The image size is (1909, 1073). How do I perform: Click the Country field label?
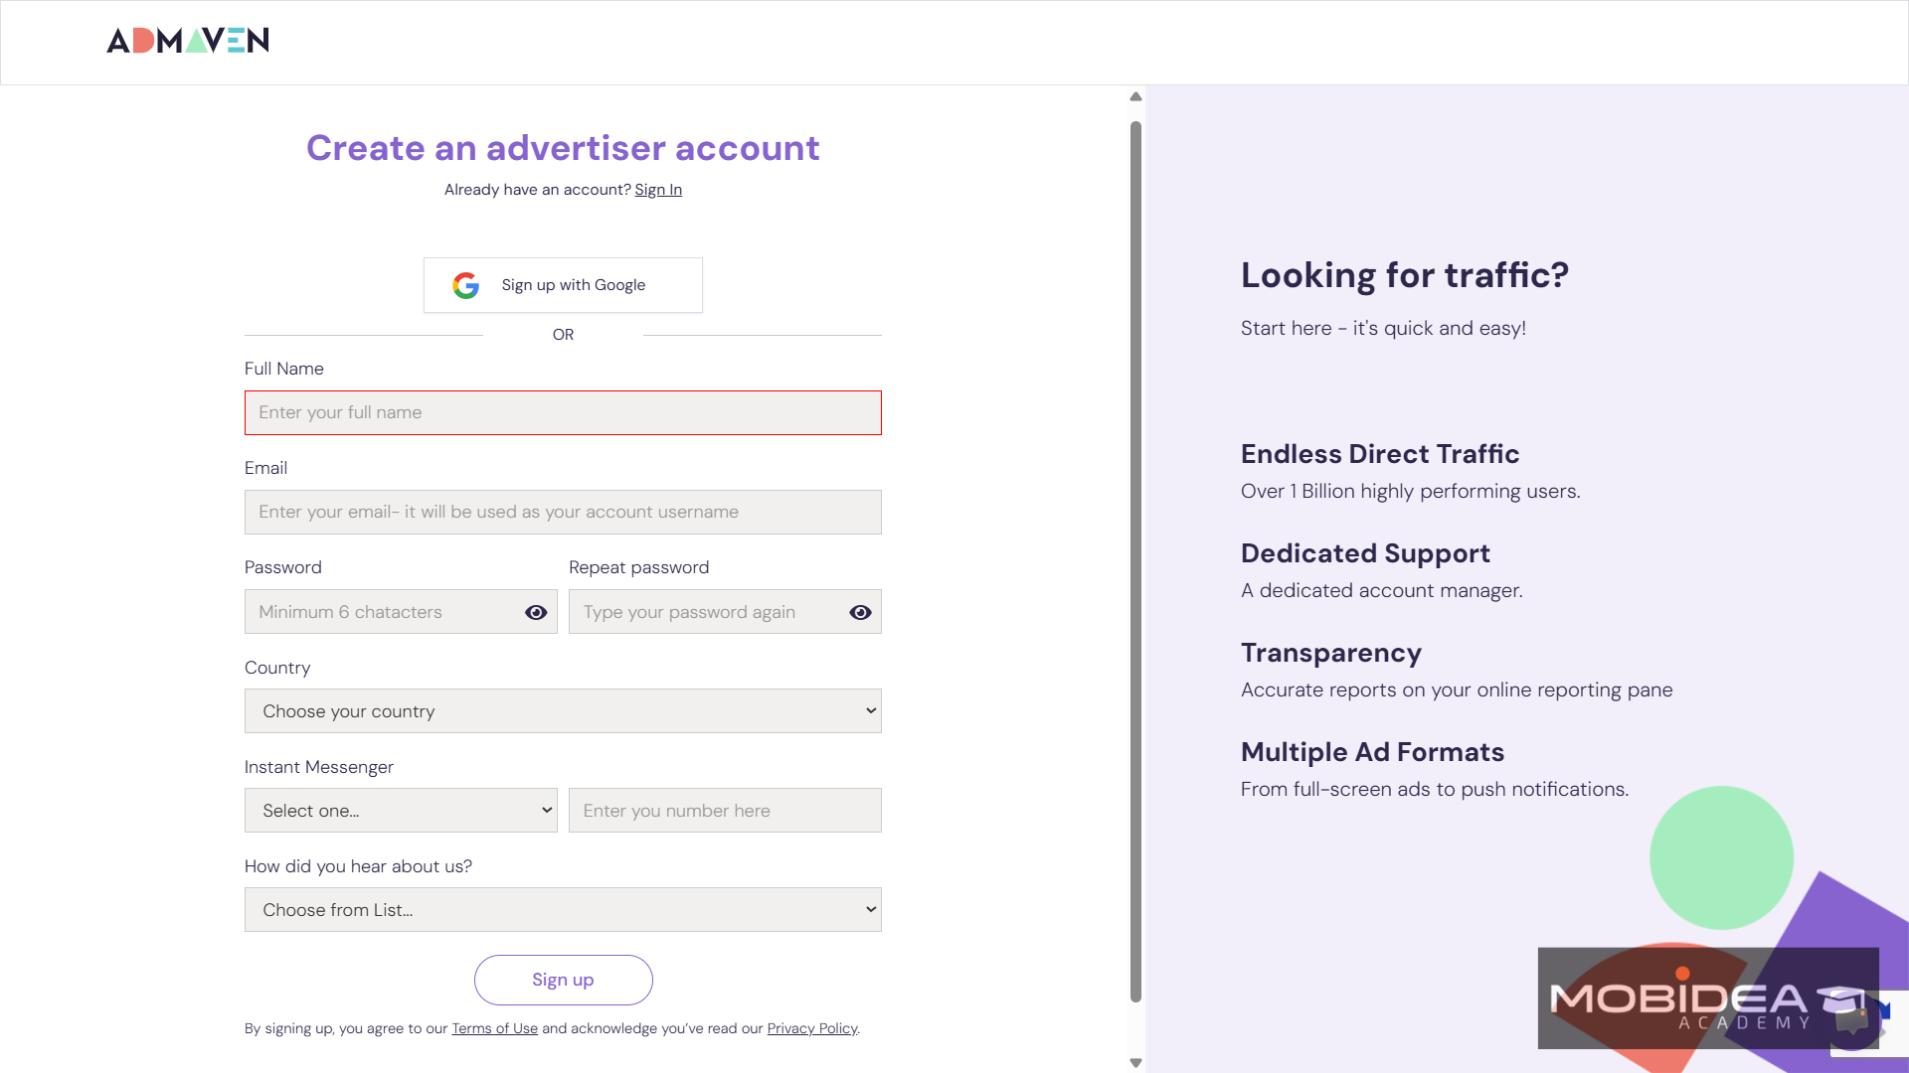[x=277, y=668]
